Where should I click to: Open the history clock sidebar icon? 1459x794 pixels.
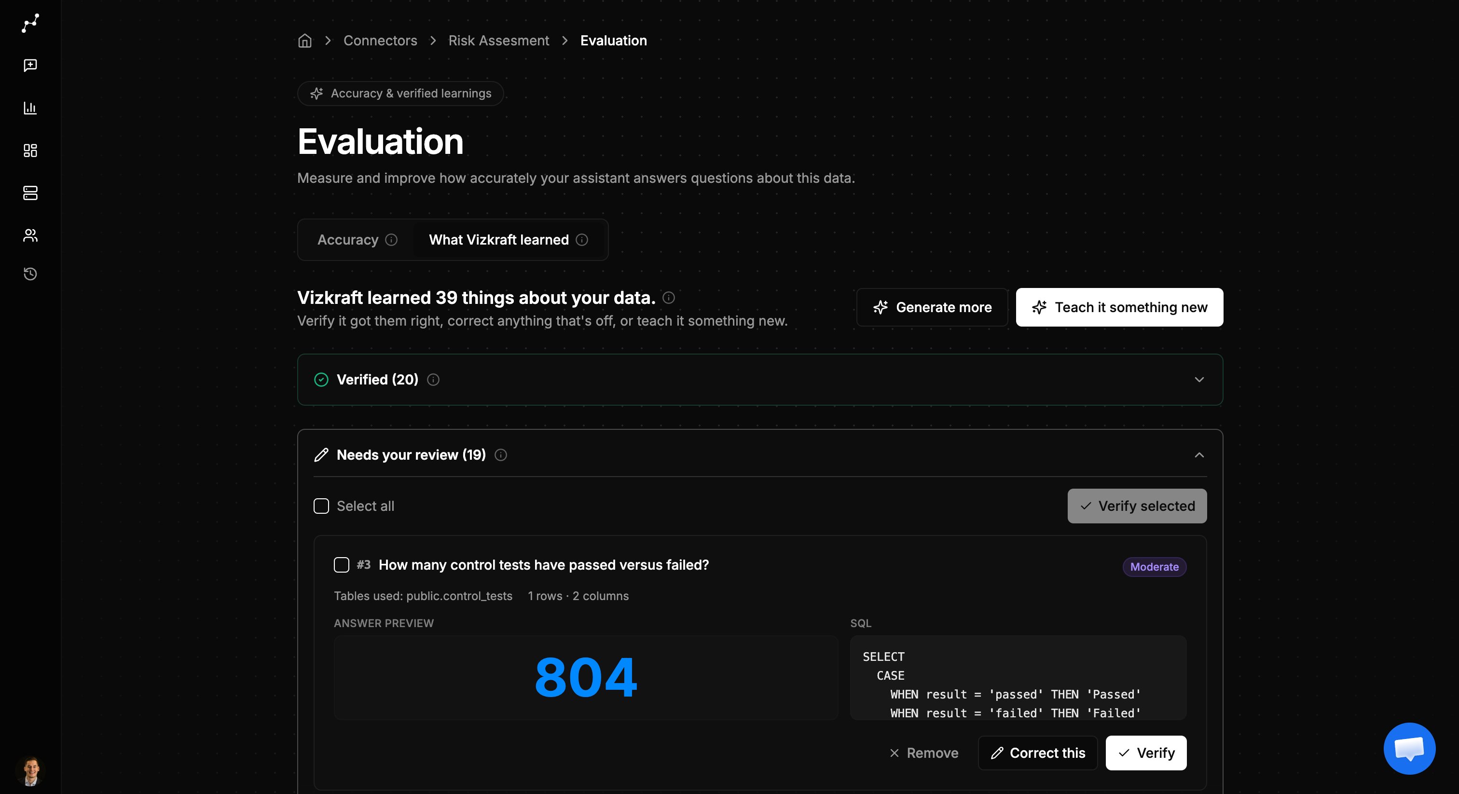[x=30, y=274]
